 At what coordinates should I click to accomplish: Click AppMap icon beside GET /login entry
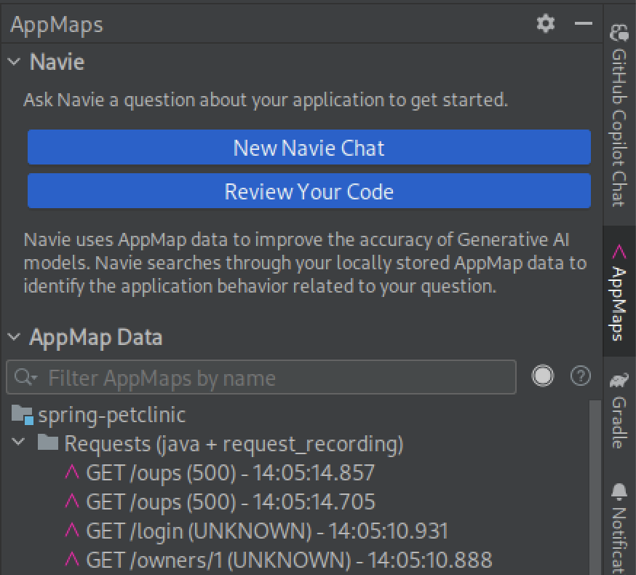point(72,531)
